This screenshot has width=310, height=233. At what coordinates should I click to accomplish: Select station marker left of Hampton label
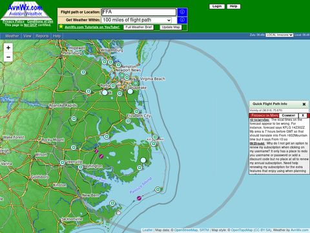click(118, 65)
